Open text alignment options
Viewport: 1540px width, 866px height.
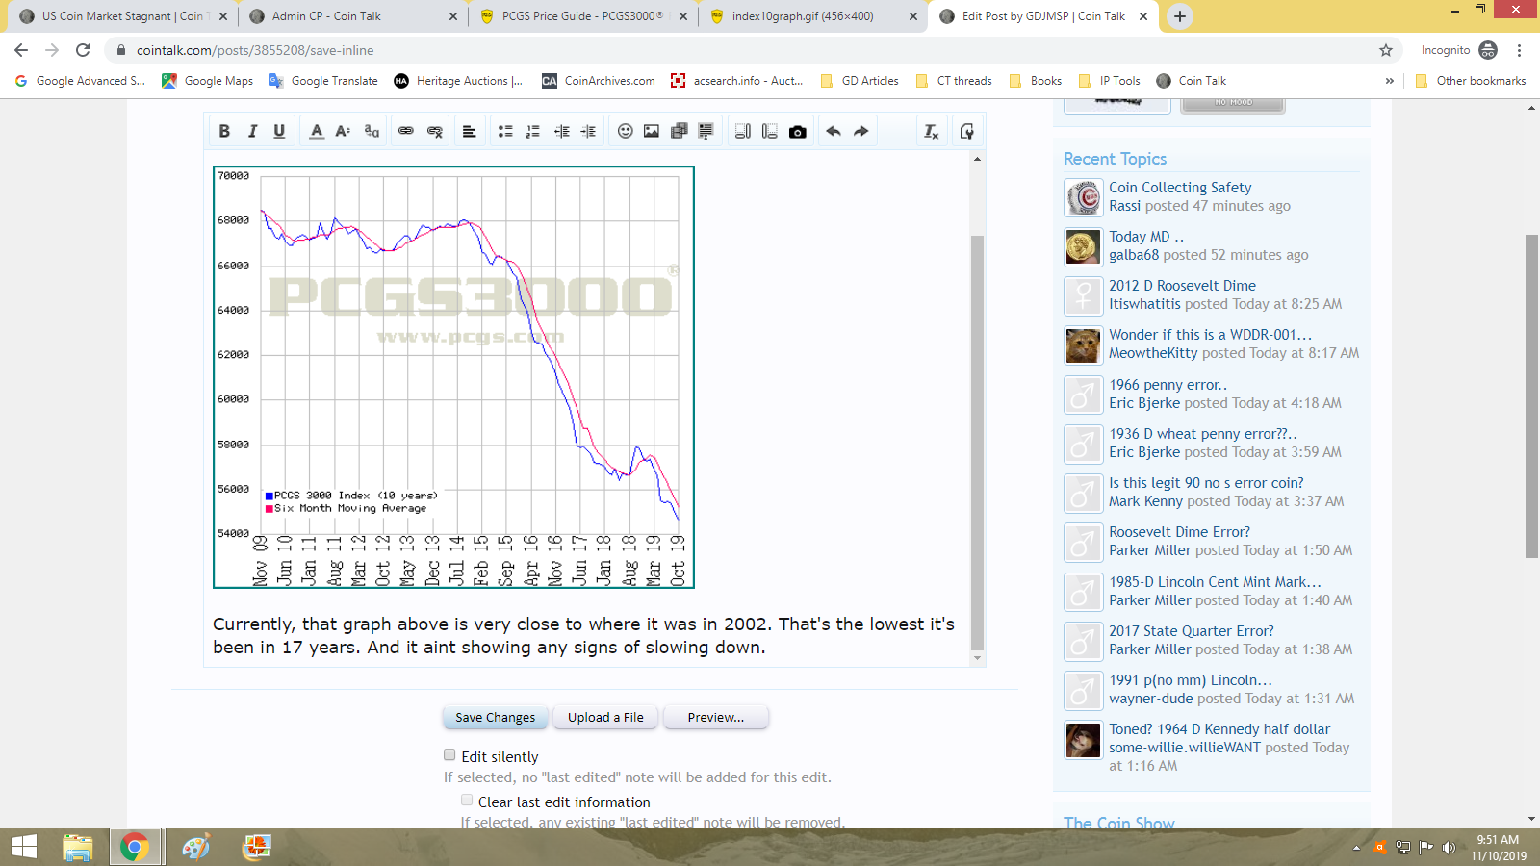point(470,131)
